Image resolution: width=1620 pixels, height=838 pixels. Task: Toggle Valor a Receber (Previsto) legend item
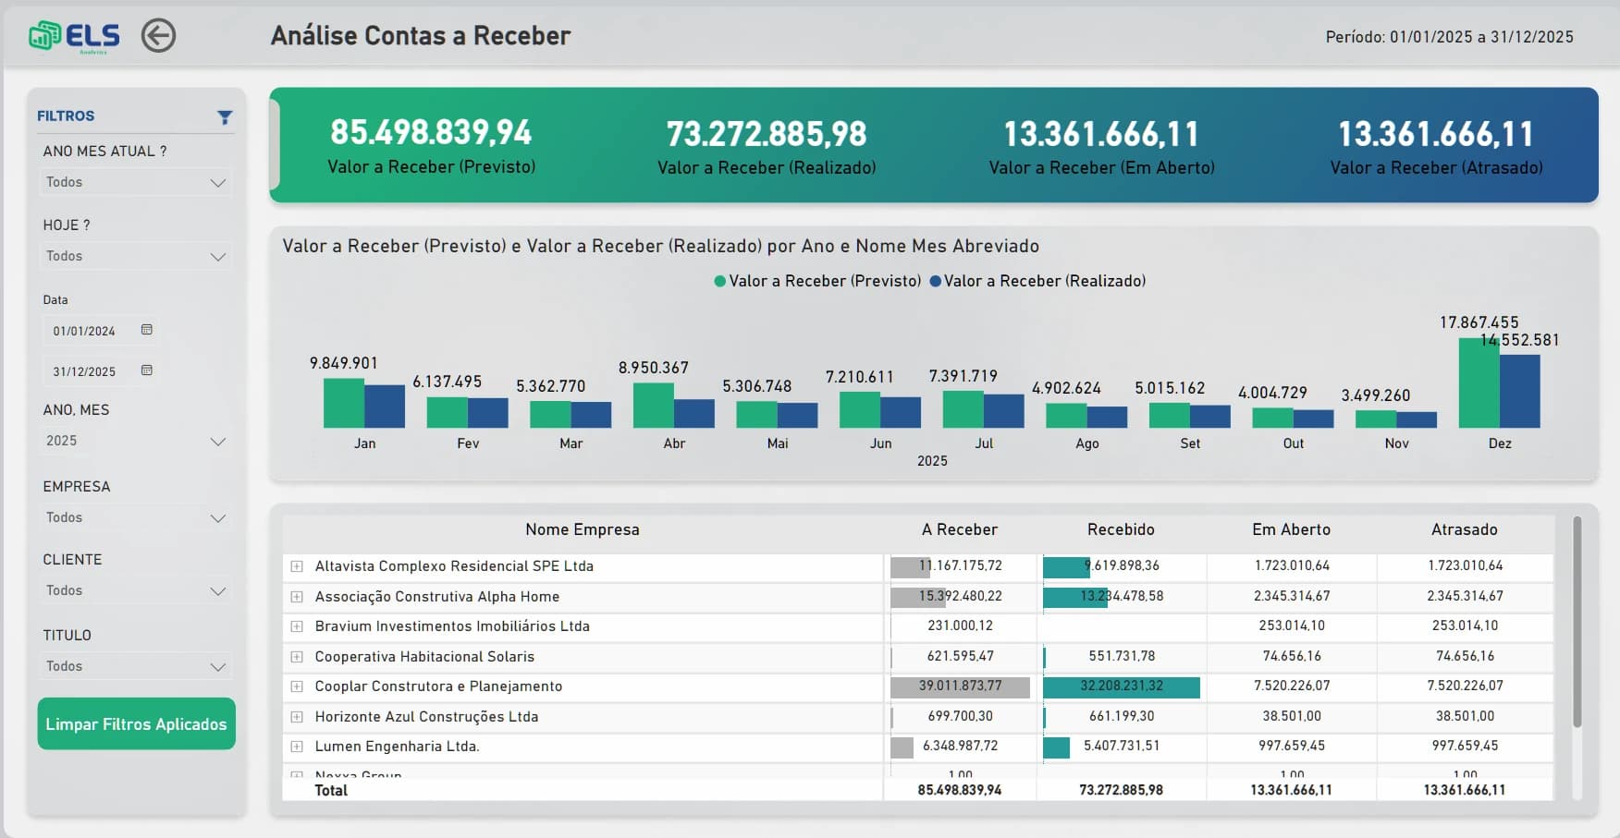(817, 281)
